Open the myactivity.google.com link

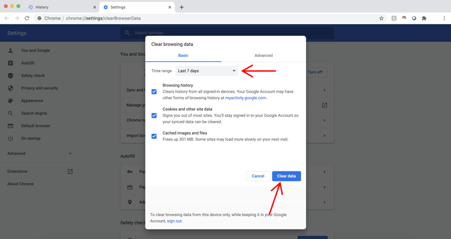[245, 98]
